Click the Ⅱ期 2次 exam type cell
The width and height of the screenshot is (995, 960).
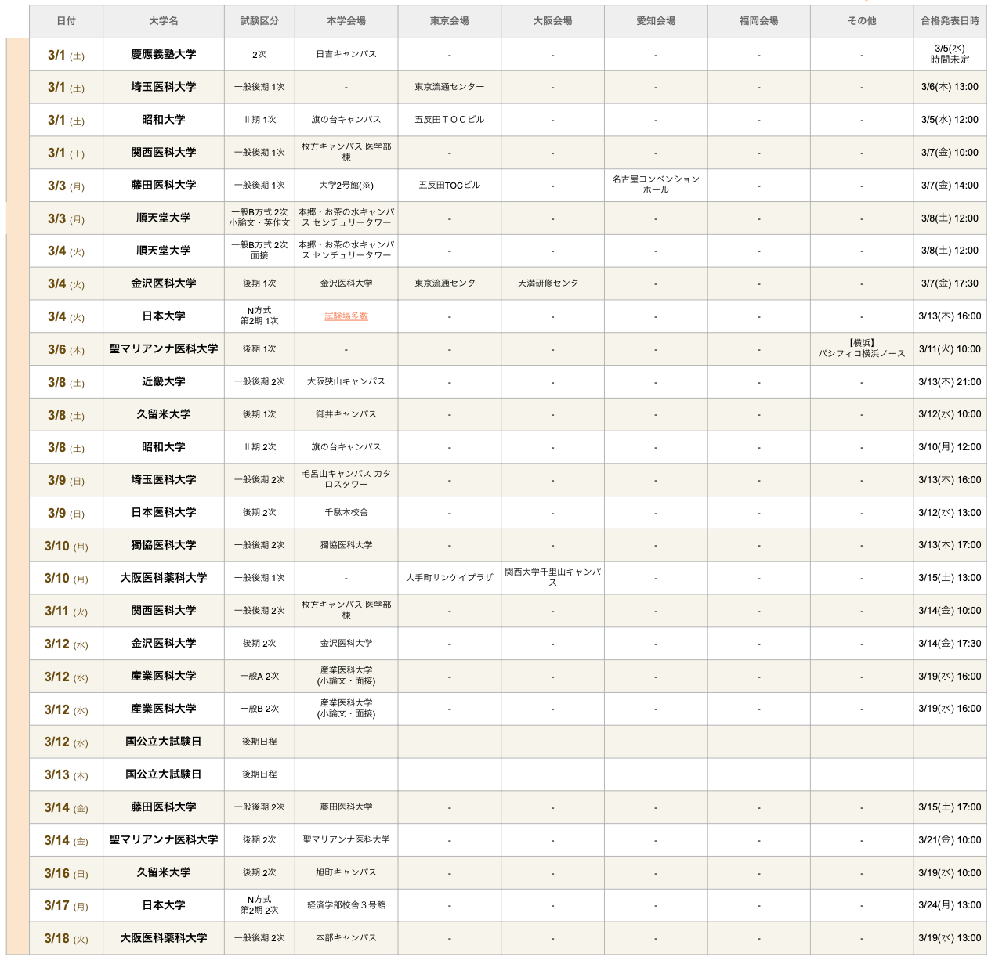pyautogui.click(x=259, y=447)
